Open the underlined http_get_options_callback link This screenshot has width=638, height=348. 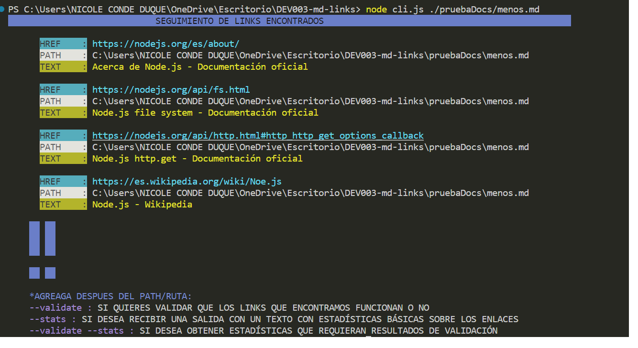click(x=258, y=136)
